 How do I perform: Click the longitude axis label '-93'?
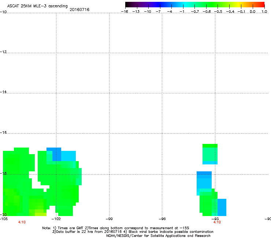215,219
